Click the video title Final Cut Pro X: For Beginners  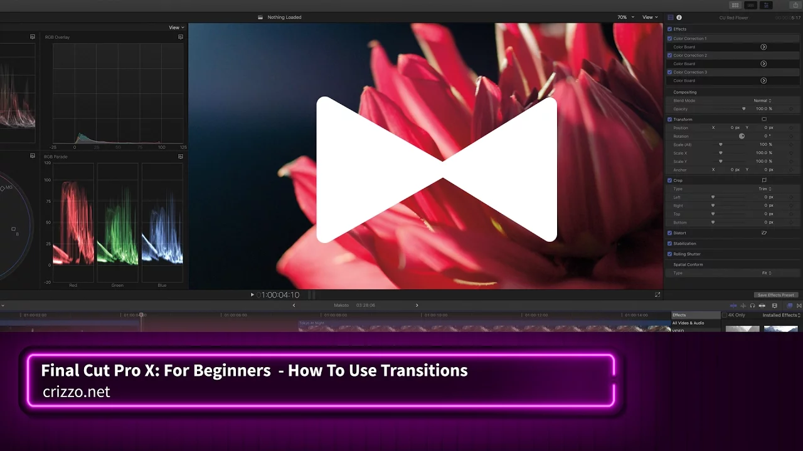[156, 370]
